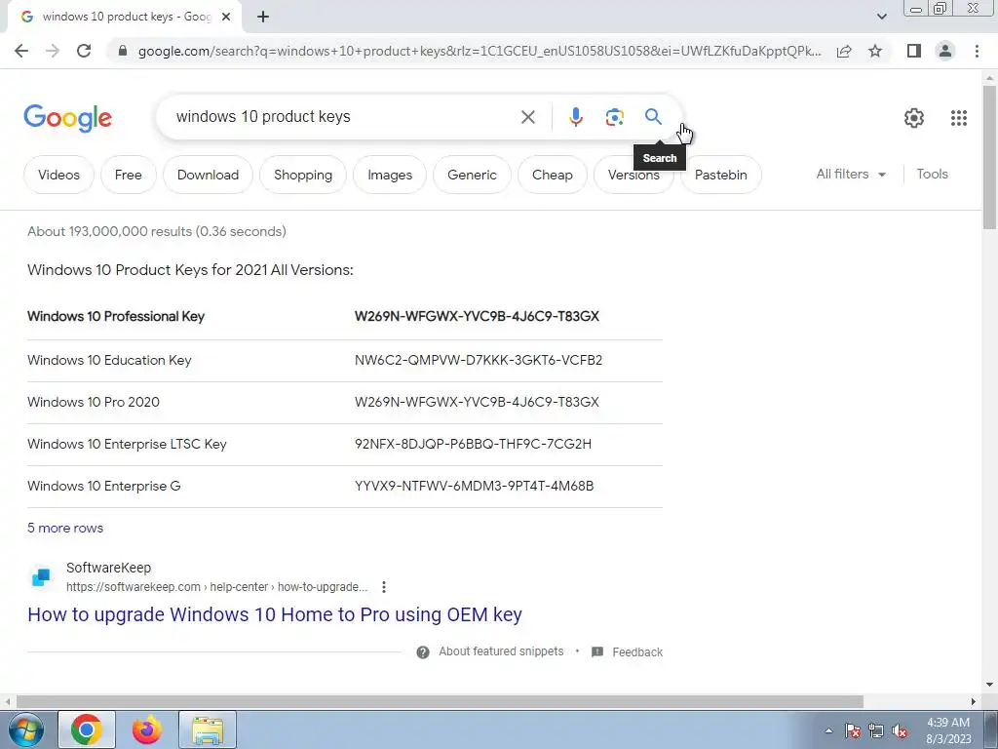Open the search Tools options
The image size is (998, 749).
pyautogui.click(x=932, y=174)
